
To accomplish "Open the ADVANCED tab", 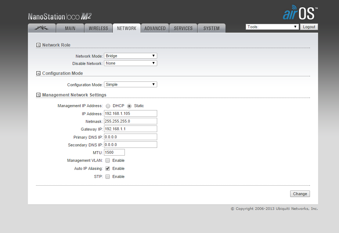I will [155, 28].
